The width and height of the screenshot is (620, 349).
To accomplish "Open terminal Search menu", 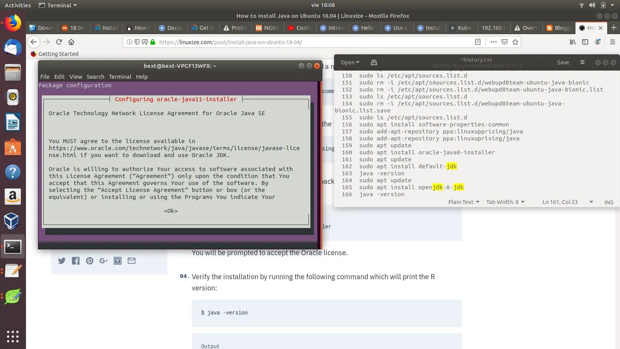I will [95, 77].
